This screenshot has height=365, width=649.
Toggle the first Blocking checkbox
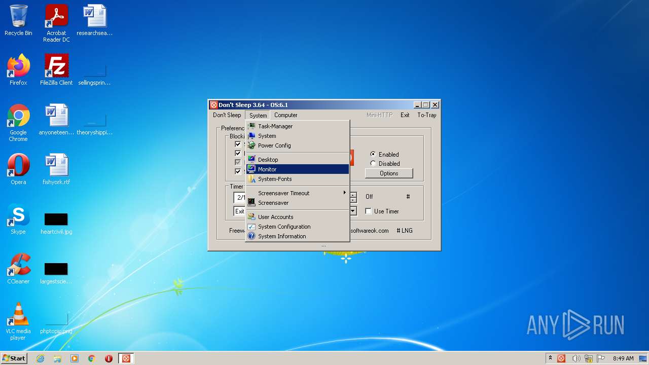pyautogui.click(x=238, y=144)
